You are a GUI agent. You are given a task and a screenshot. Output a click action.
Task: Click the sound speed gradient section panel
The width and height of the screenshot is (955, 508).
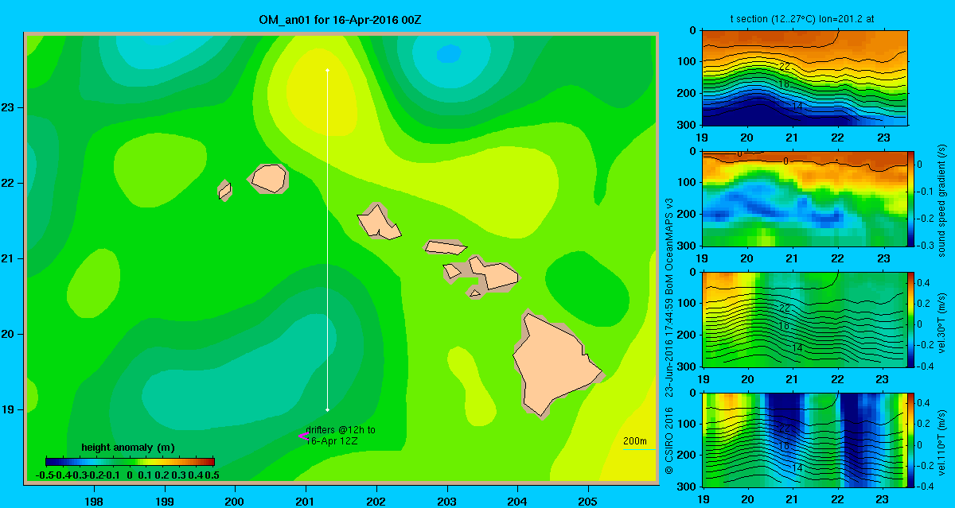tap(805, 198)
